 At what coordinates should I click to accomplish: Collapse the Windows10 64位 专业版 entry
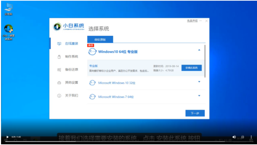click(x=199, y=50)
